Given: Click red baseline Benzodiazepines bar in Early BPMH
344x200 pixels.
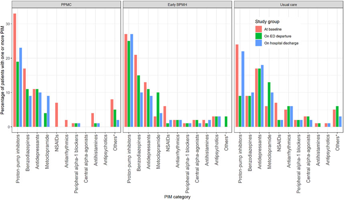Looking at the screenshot, I should 136,91.
